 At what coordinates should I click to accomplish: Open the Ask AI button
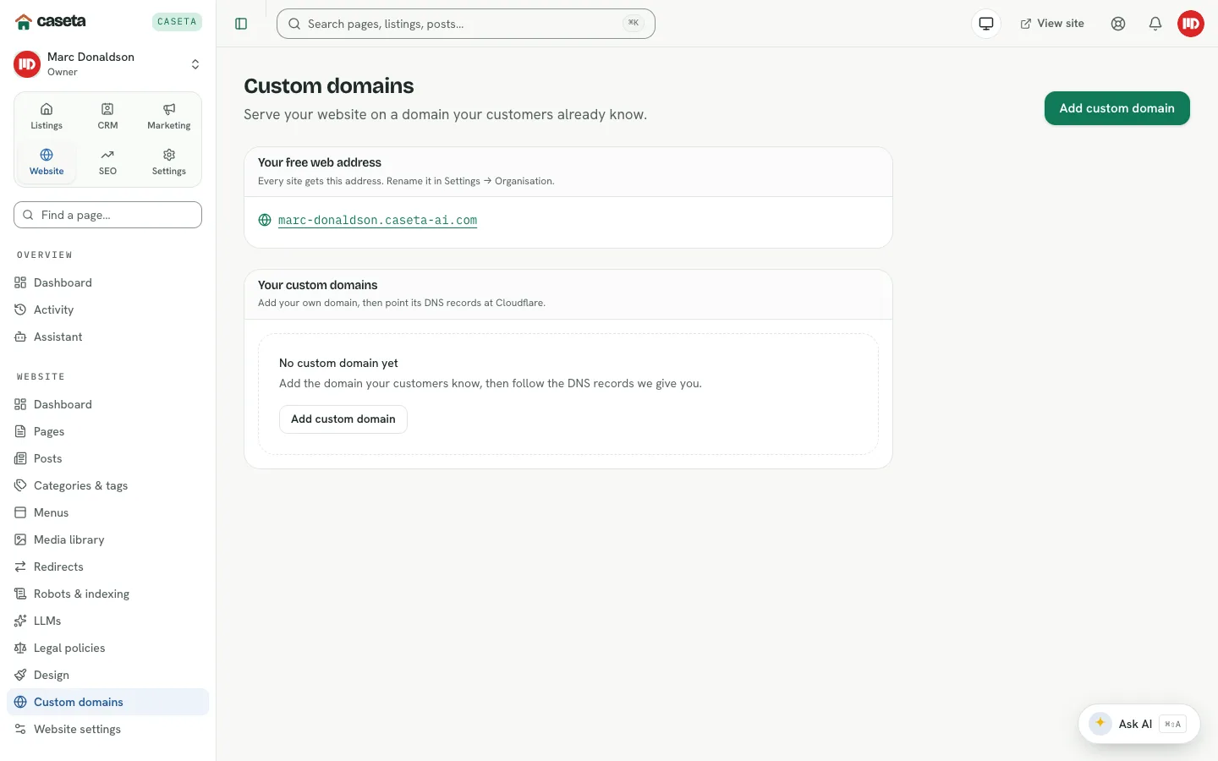click(x=1138, y=724)
